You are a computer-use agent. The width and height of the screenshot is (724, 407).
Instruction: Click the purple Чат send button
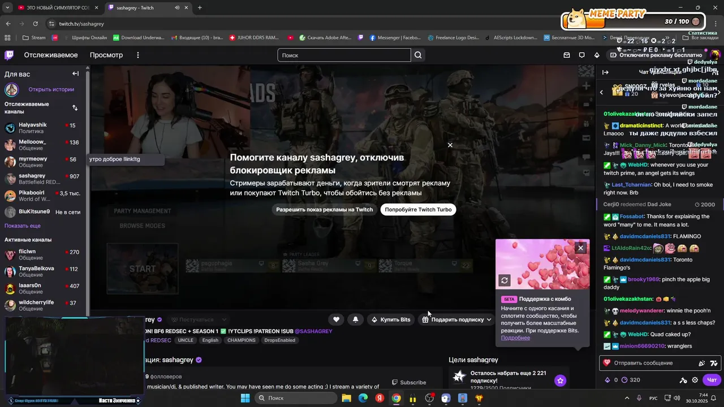712,380
